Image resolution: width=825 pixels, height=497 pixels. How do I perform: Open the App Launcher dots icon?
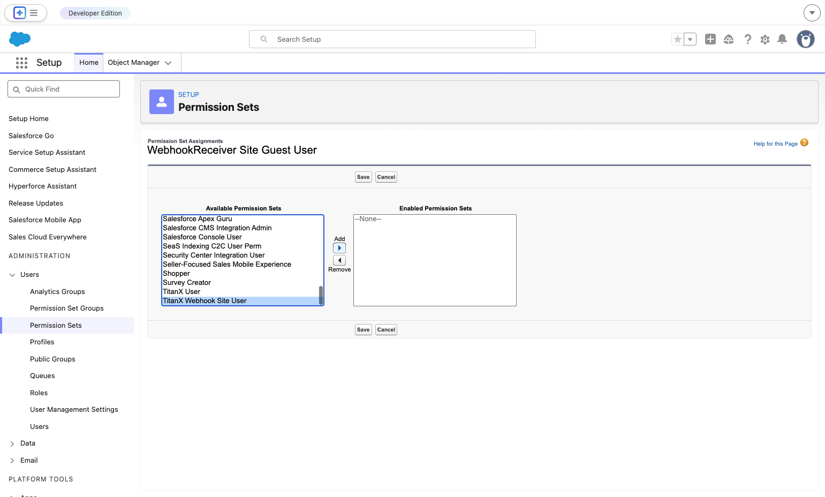coord(21,63)
